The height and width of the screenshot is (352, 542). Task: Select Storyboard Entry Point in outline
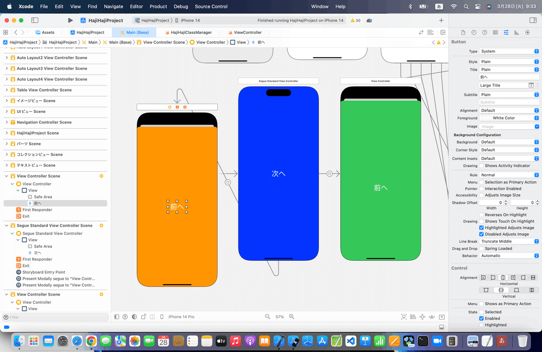click(44, 272)
